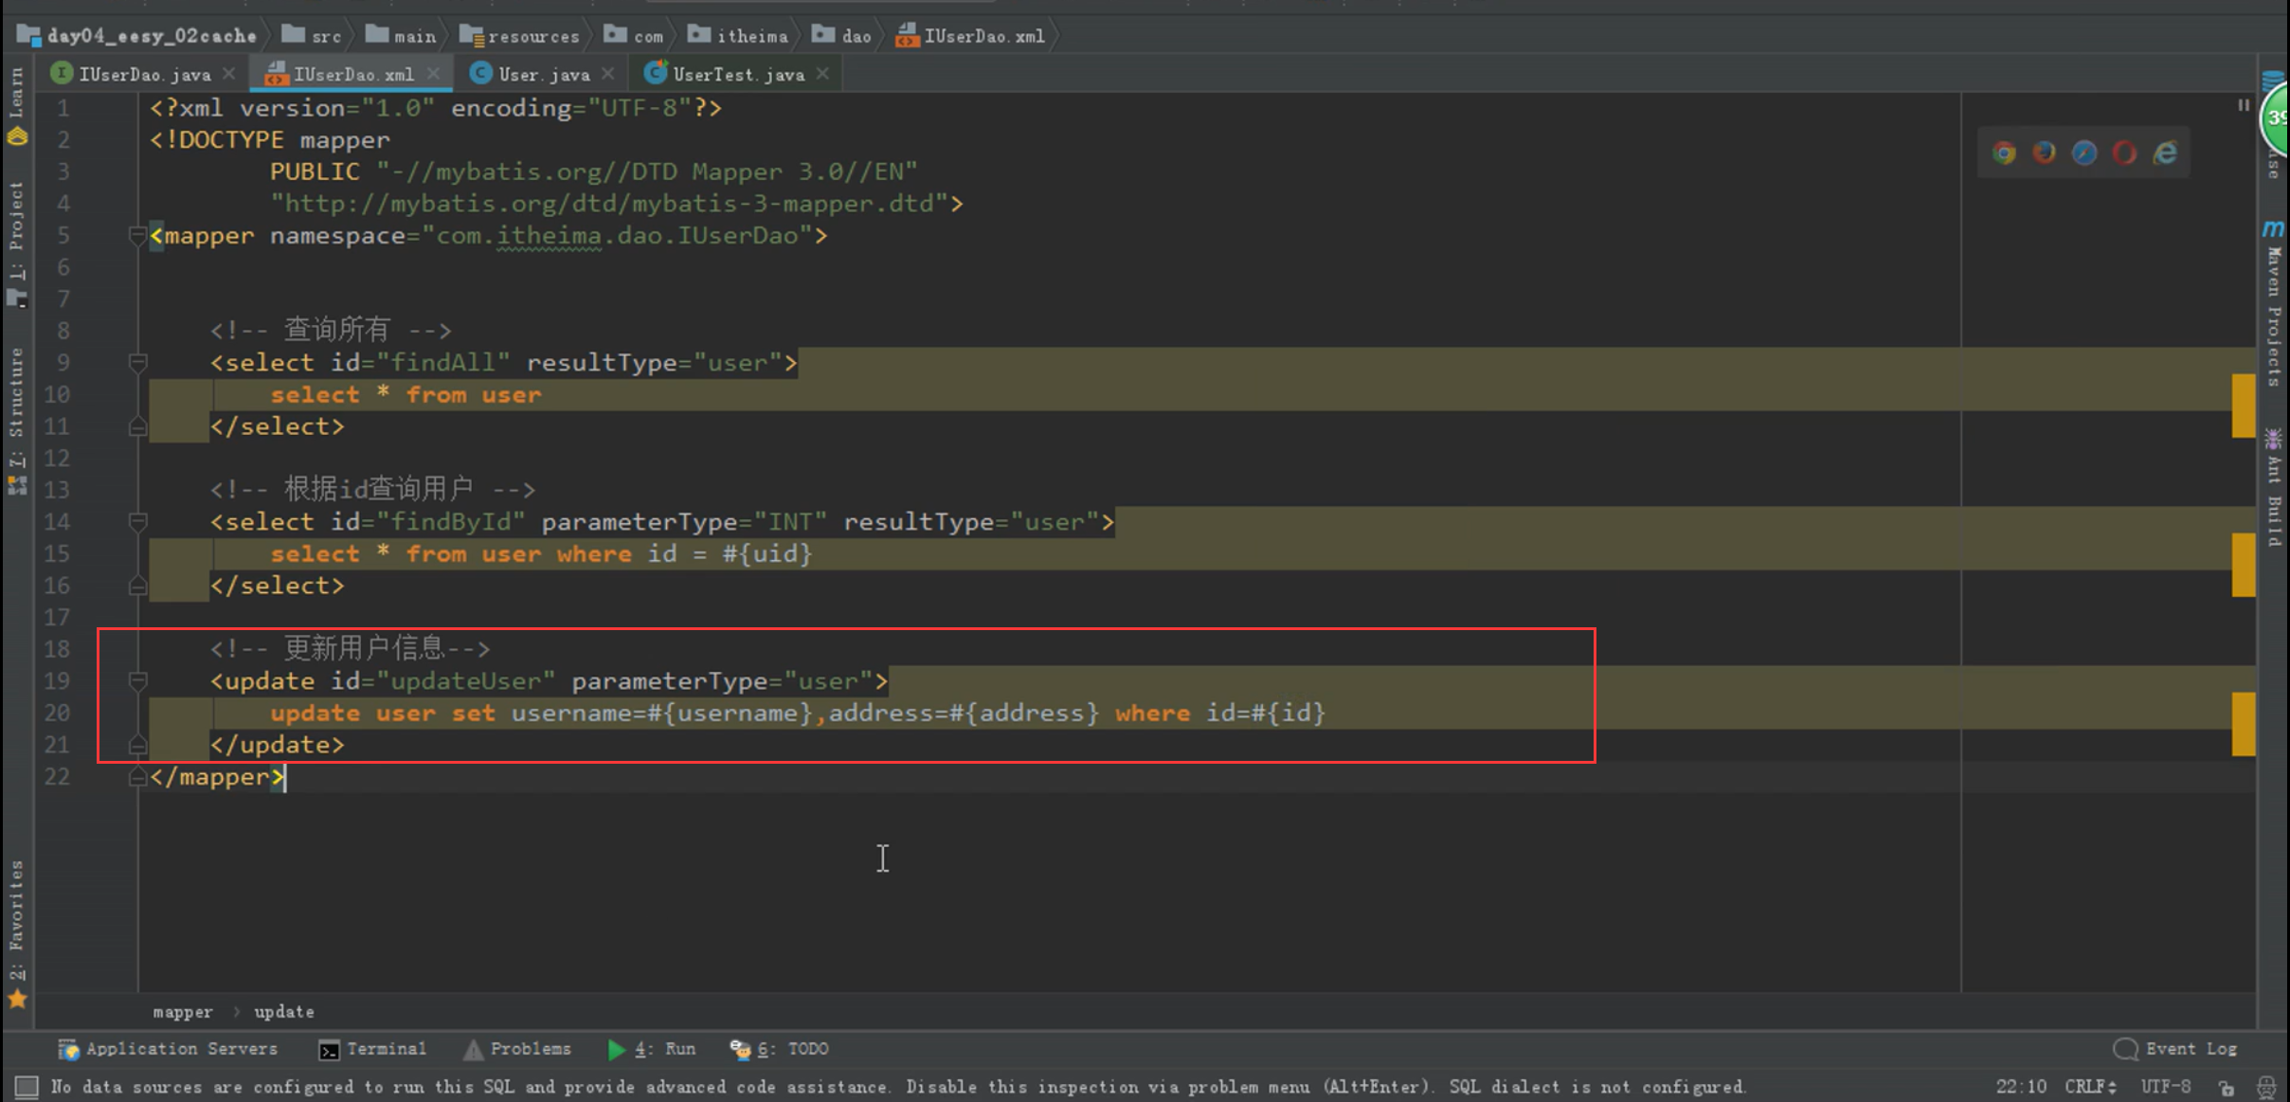Toggle the read-only lock icon
Image resolution: width=2290 pixels, height=1102 pixels.
click(x=2227, y=1087)
